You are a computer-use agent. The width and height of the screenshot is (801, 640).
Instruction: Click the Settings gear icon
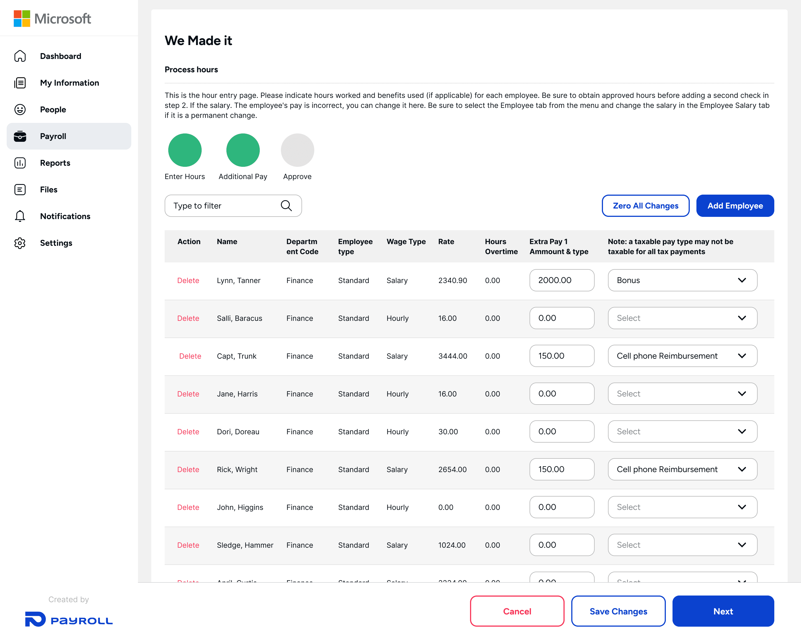point(20,243)
